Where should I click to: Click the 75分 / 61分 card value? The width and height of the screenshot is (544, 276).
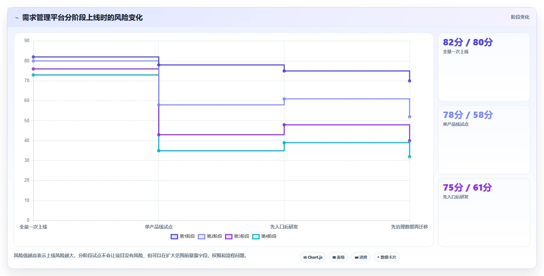coord(467,187)
